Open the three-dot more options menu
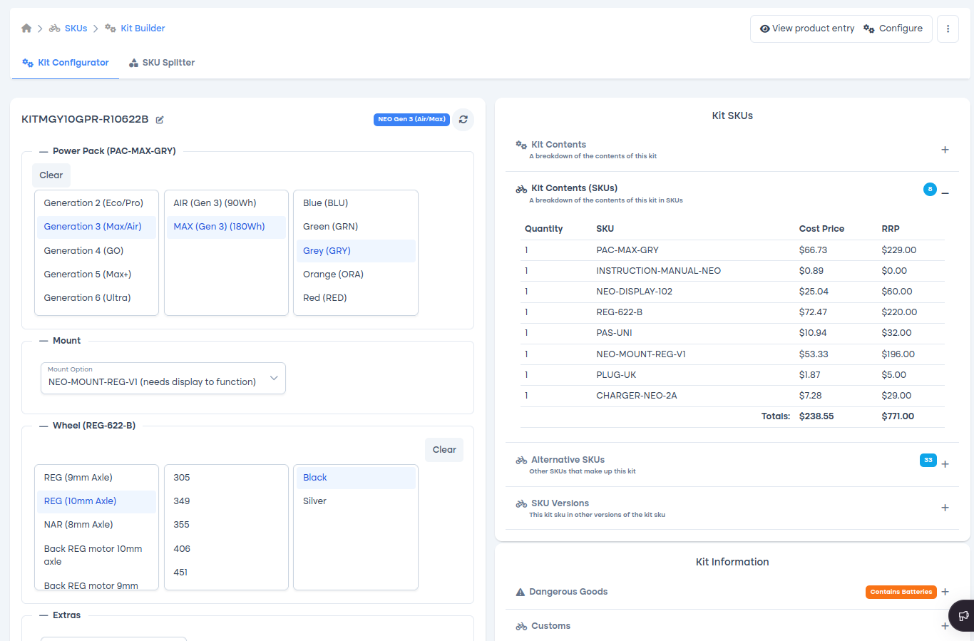This screenshot has width=974, height=641. (948, 29)
